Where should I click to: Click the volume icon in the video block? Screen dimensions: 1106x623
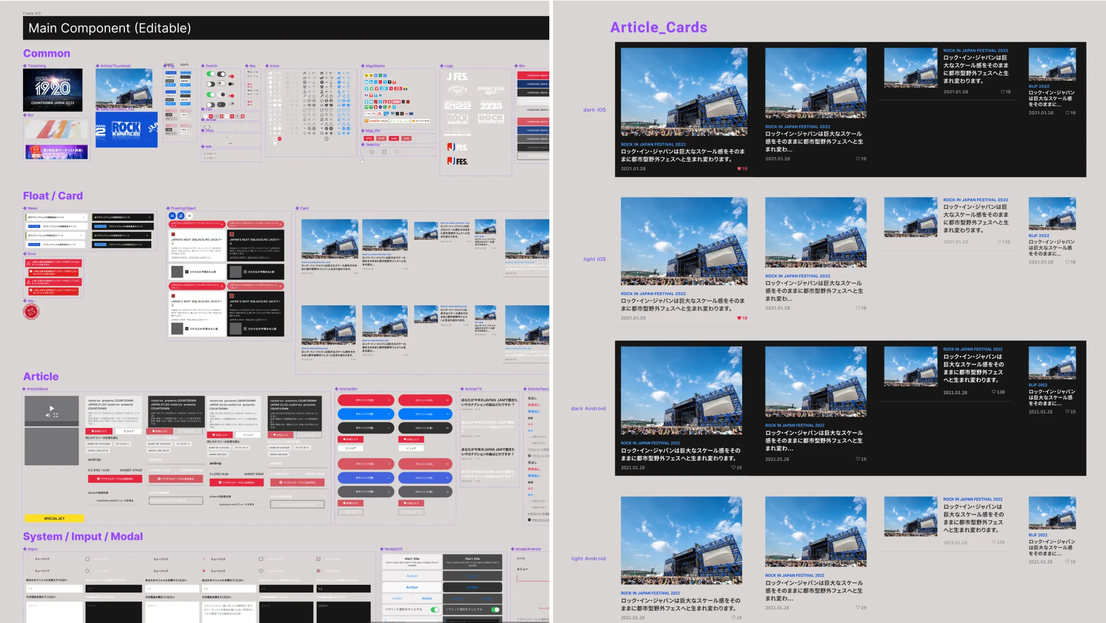(x=47, y=415)
